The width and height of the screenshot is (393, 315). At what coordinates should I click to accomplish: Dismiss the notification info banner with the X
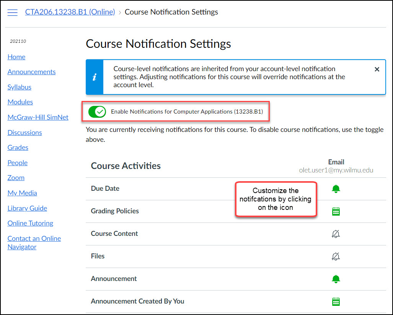point(377,69)
